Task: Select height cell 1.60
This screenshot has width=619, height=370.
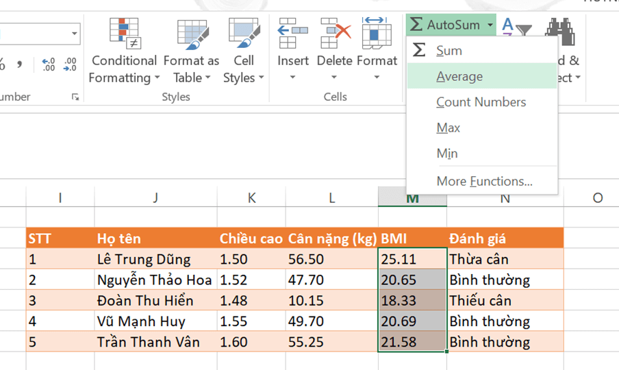Action: click(251, 341)
